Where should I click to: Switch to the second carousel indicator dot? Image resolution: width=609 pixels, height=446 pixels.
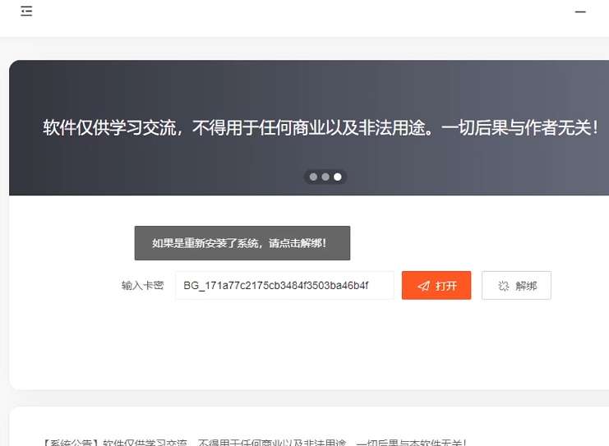(325, 177)
